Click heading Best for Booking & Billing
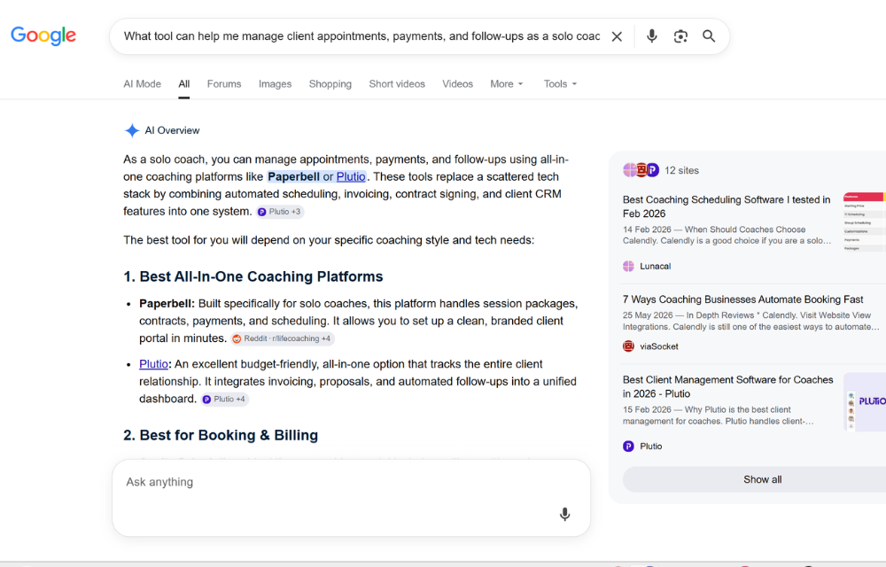This screenshot has width=886, height=567. (x=221, y=435)
